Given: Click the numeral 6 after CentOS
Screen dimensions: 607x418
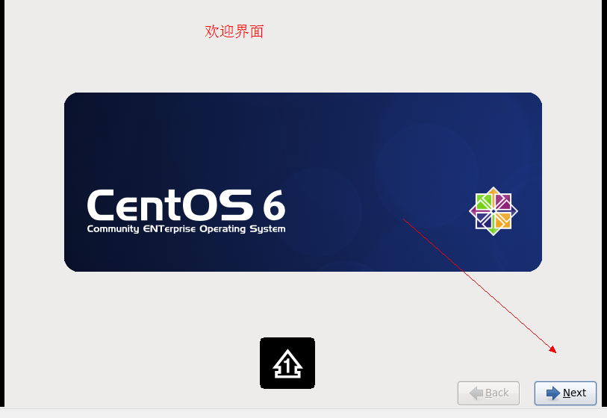Looking at the screenshot, I should pyautogui.click(x=275, y=205).
